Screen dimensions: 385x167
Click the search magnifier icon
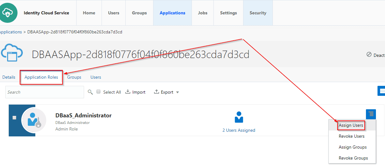tap(90, 92)
